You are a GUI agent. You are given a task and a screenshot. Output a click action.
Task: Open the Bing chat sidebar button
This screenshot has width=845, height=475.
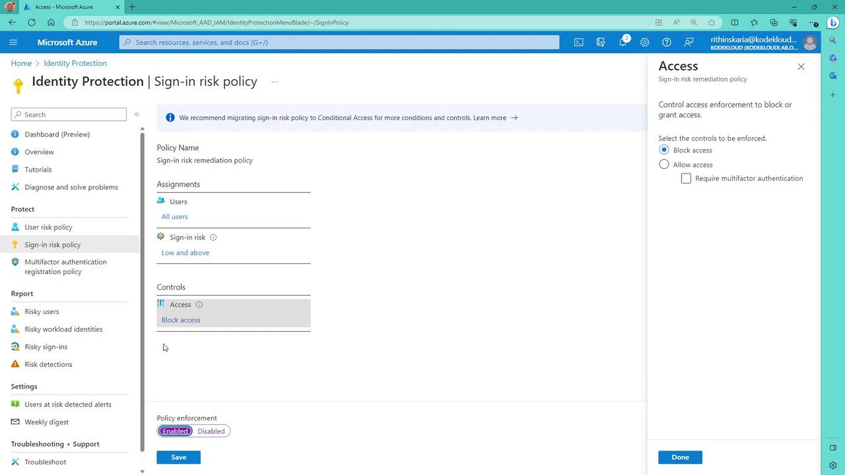coord(834,22)
